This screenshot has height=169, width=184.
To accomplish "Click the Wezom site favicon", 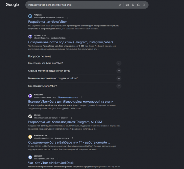I will 30,116.
